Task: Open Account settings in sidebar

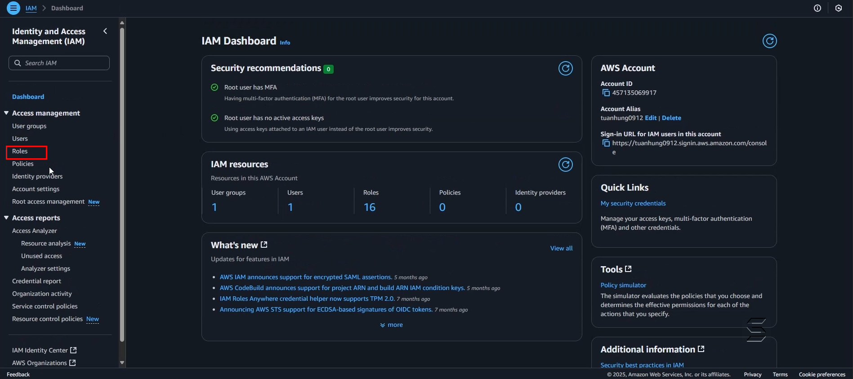Action: [36, 189]
